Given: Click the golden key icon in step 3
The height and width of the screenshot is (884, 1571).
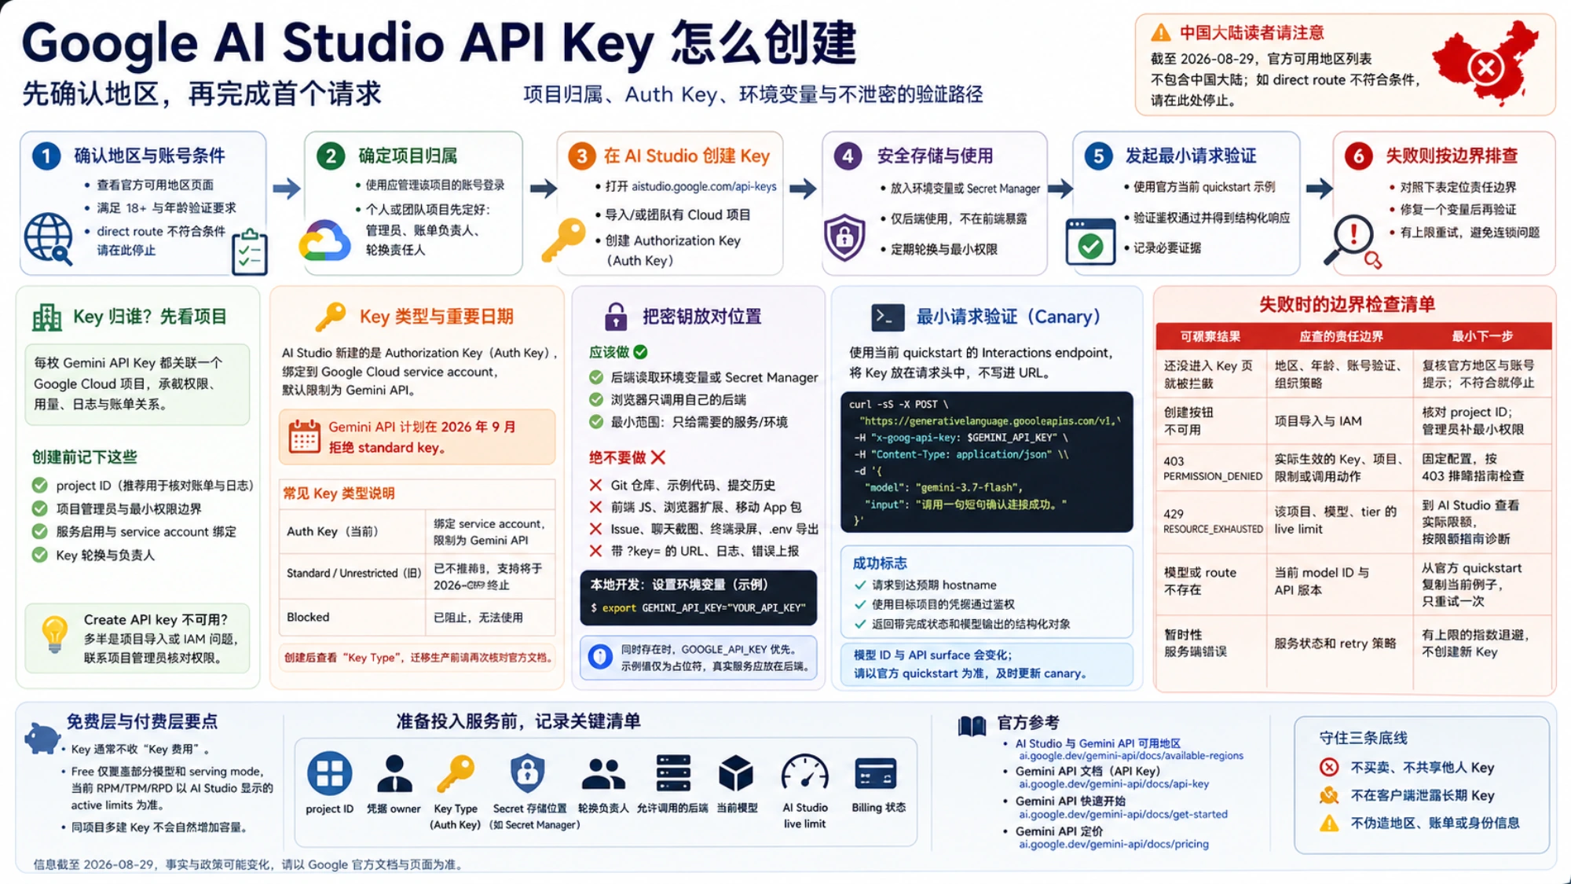Looking at the screenshot, I should click(563, 240).
